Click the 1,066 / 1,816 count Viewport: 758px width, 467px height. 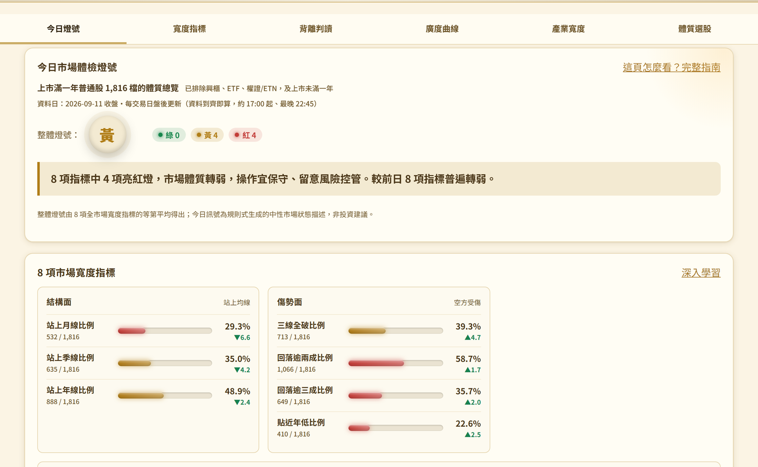pyautogui.click(x=296, y=369)
